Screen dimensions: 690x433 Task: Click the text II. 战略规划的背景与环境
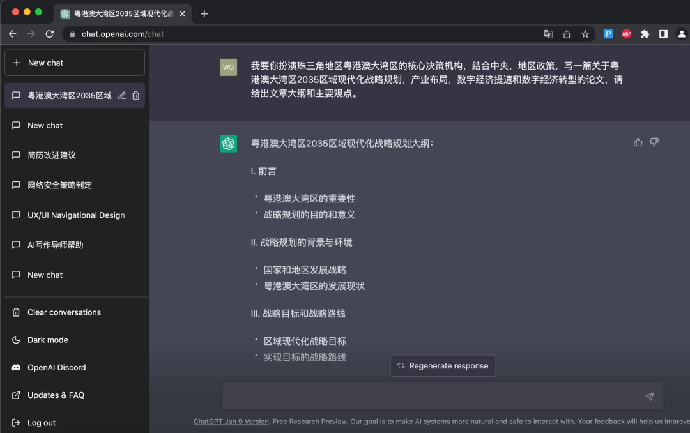302,243
